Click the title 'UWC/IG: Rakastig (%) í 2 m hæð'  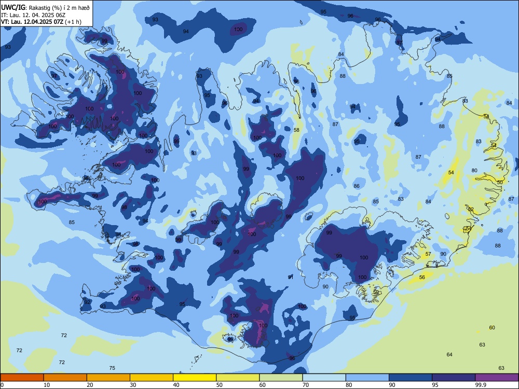coord(45,7)
